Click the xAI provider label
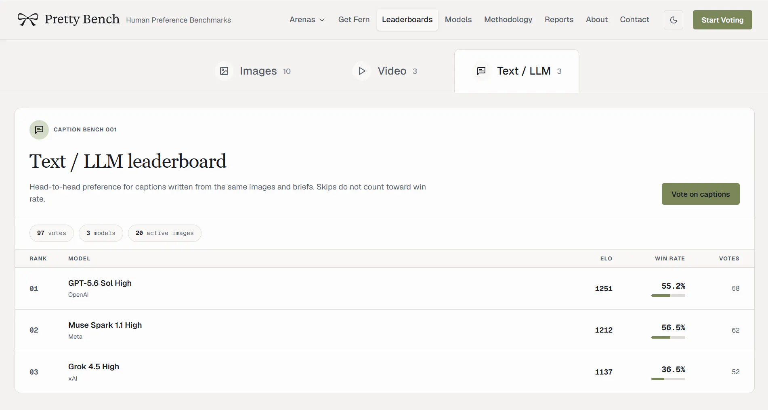 pyautogui.click(x=73, y=379)
